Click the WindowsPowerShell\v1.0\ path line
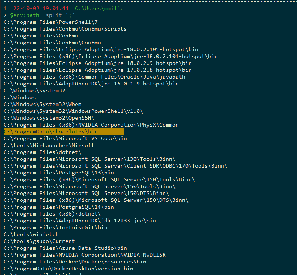Viewport: 297px width, 275px height. pyautogui.click(x=73, y=111)
